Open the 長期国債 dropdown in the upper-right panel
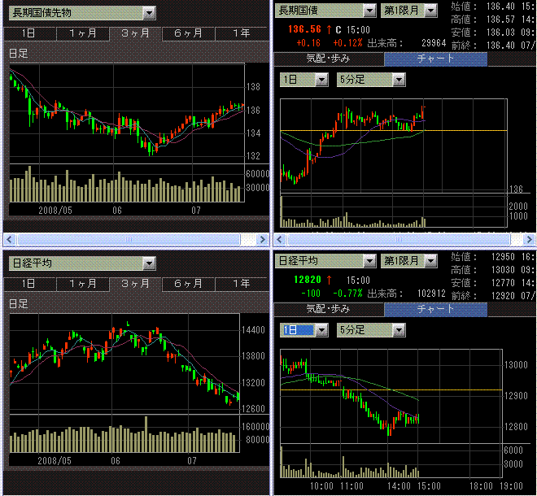This screenshot has height=496, width=537. click(x=325, y=11)
